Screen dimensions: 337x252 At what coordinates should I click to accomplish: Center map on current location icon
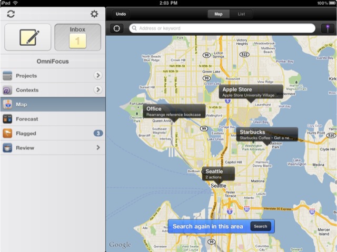[117, 28]
